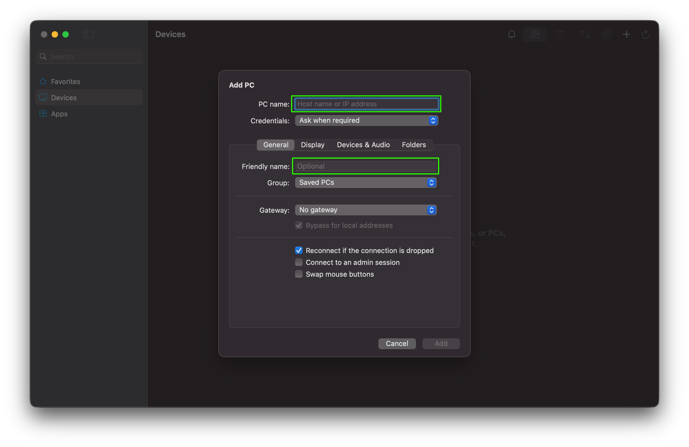The height and width of the screenshot is (447, 689).
Task: Enable Swap mouse buttons checkbox
Action: pos(299,274)
